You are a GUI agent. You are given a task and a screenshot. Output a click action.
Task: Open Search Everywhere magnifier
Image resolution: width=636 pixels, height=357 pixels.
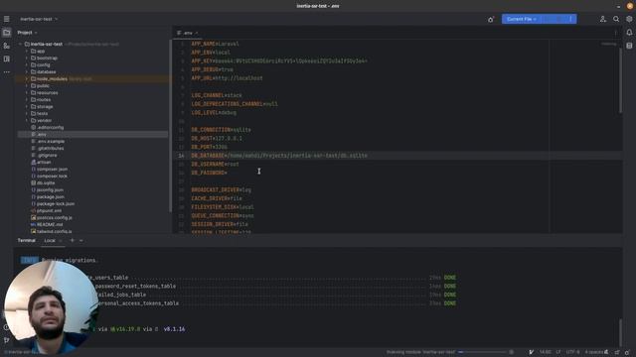(x=616, y=19)
